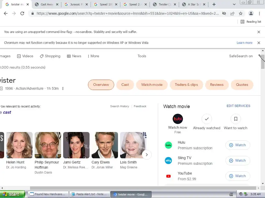Open search Tools

[142, 56]
